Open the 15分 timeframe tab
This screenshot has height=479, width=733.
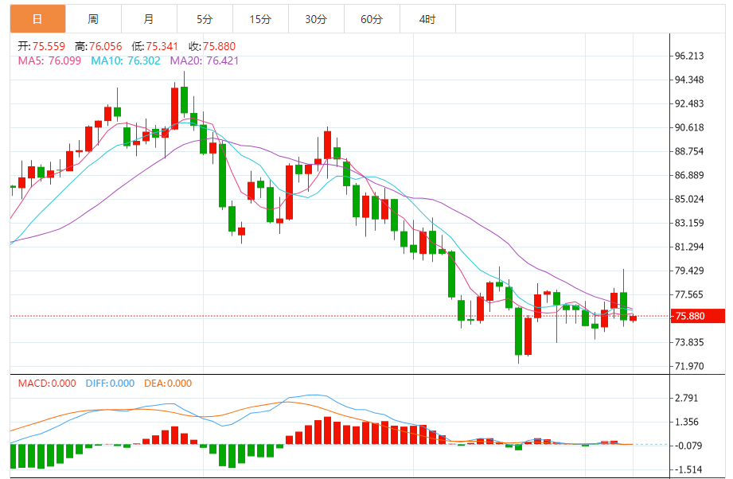point(260,19)
